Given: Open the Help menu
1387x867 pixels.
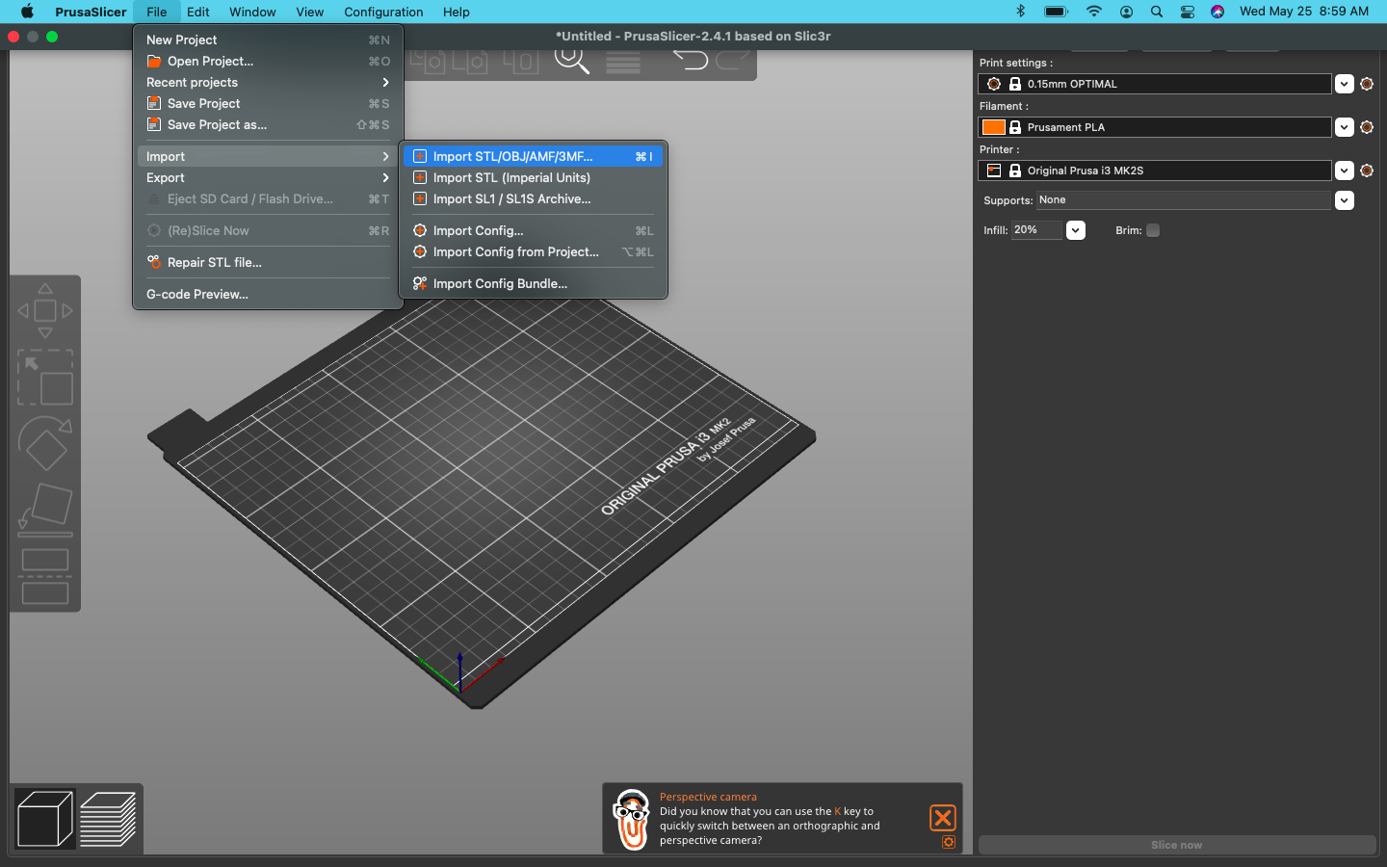Looking at the screenshot, I should click(x=457, y=12).
